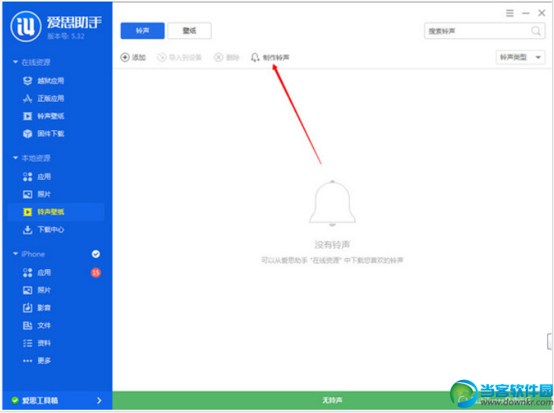This screenshot has height=413, width=554.
Task: Open the 铃声类型 dropdown
Action: tap(520, 57)
